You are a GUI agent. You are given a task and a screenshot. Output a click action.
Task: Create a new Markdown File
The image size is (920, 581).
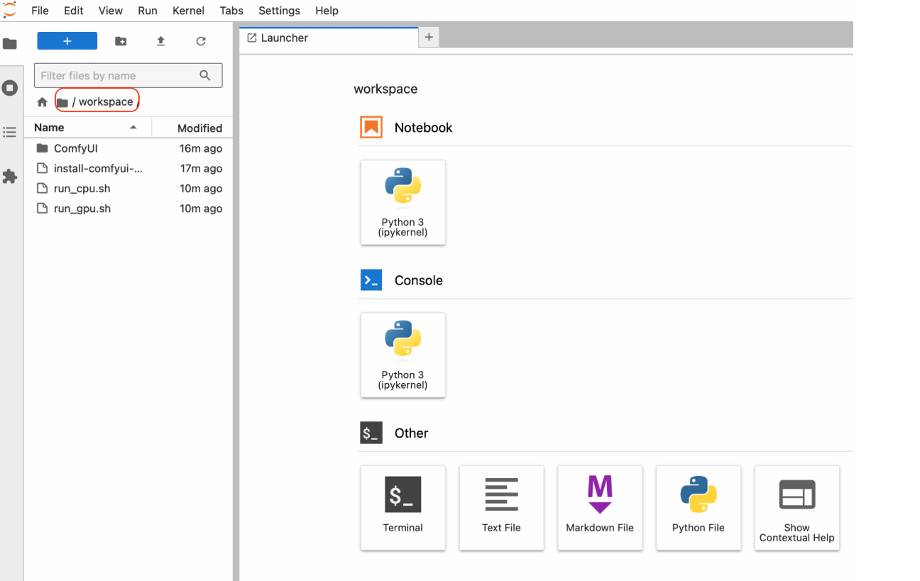click(x=599, y=507)
